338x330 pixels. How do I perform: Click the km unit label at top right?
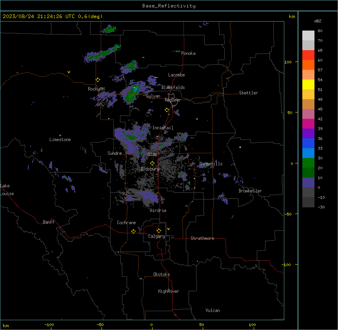pyautogui.click(x=292, y=16)
